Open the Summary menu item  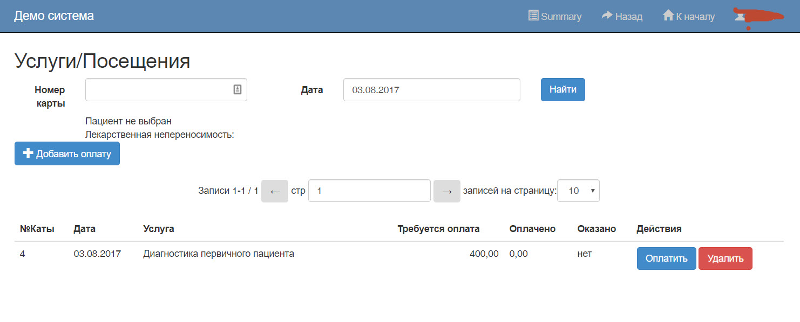(x=561, y=17)
